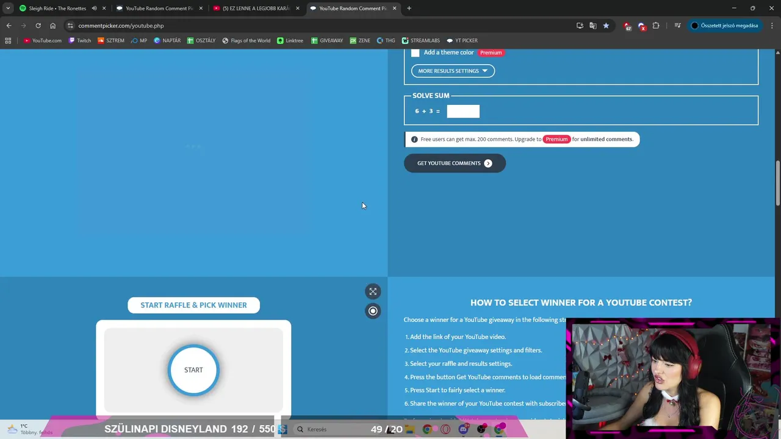
Task: Open extensions puzzle menu
Action: 656,26
